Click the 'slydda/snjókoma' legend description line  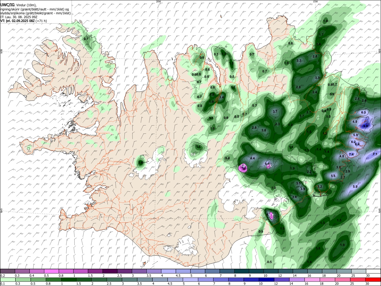tap(35, 13)
